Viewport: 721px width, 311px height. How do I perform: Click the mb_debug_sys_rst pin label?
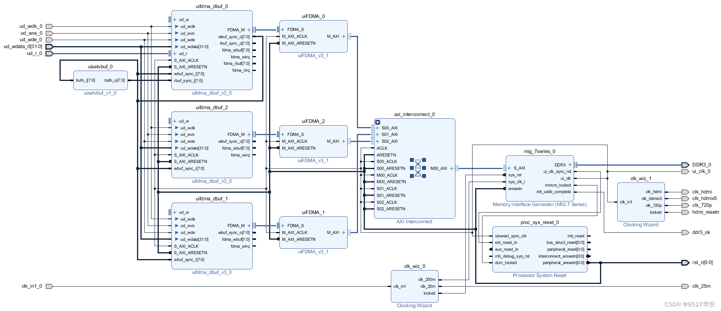pyautogui.click(x=512, y=256)
